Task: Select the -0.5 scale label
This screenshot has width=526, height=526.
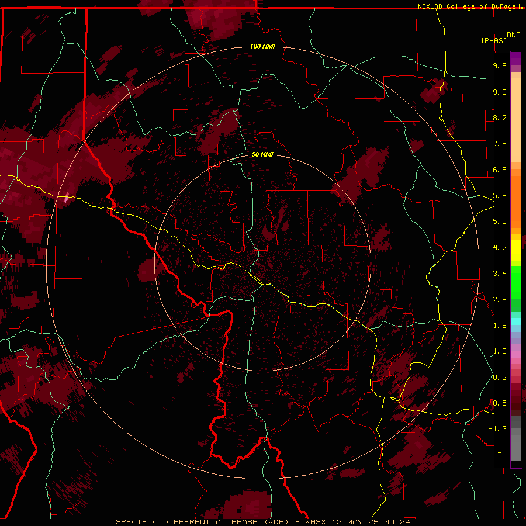Action: click(497, 403)
